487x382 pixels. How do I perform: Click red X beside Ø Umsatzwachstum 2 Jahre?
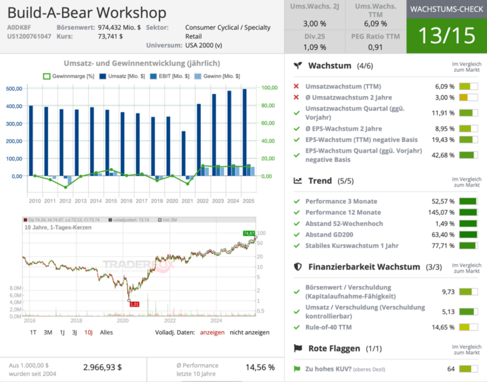[x=296, y=97]
